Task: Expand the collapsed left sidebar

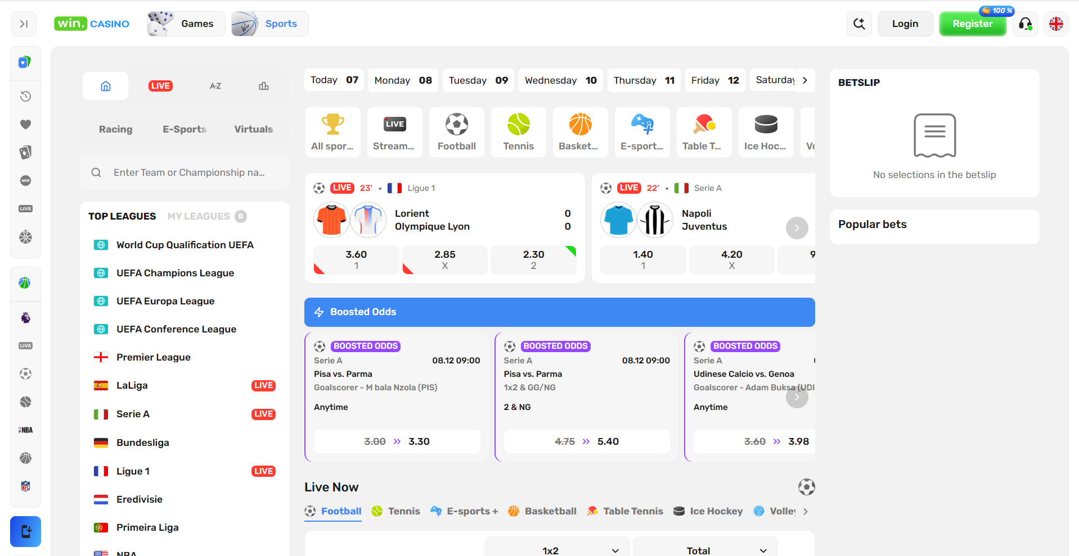Action: (24, 24)
